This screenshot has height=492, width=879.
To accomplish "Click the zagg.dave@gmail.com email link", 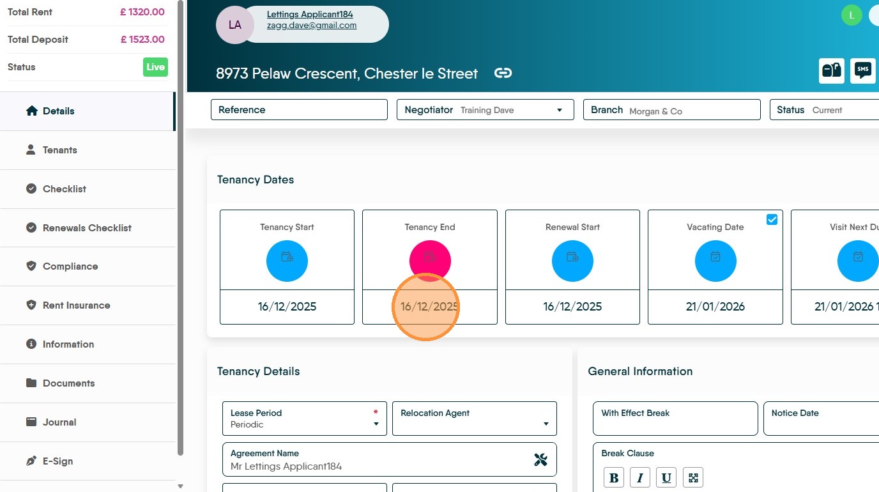I will coord(312,26).
